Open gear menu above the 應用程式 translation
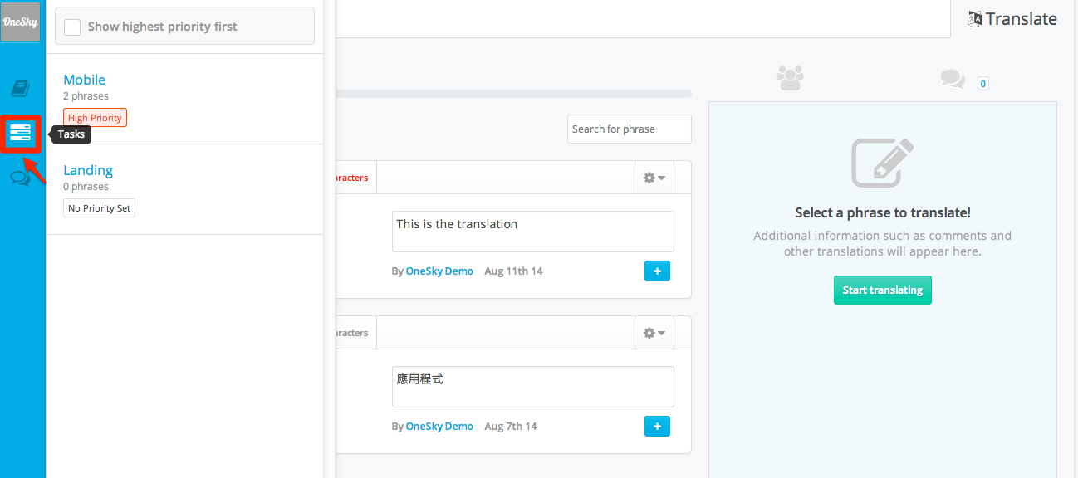This screenshot has width=1078, height=478. tap(654, 333)
